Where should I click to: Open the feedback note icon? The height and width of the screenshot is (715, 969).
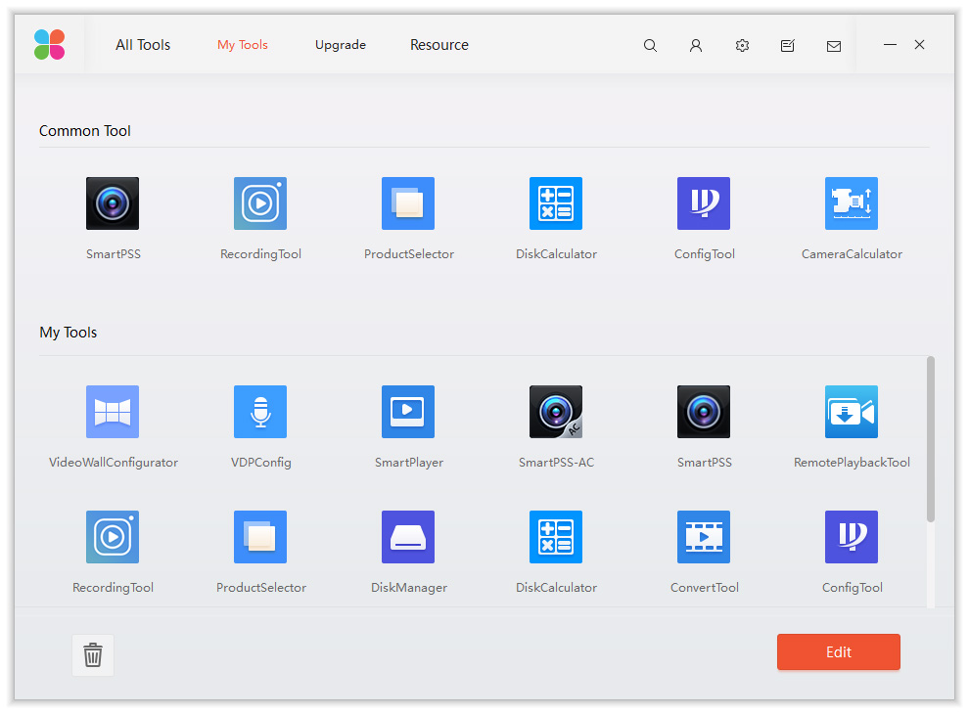point(787,45)
